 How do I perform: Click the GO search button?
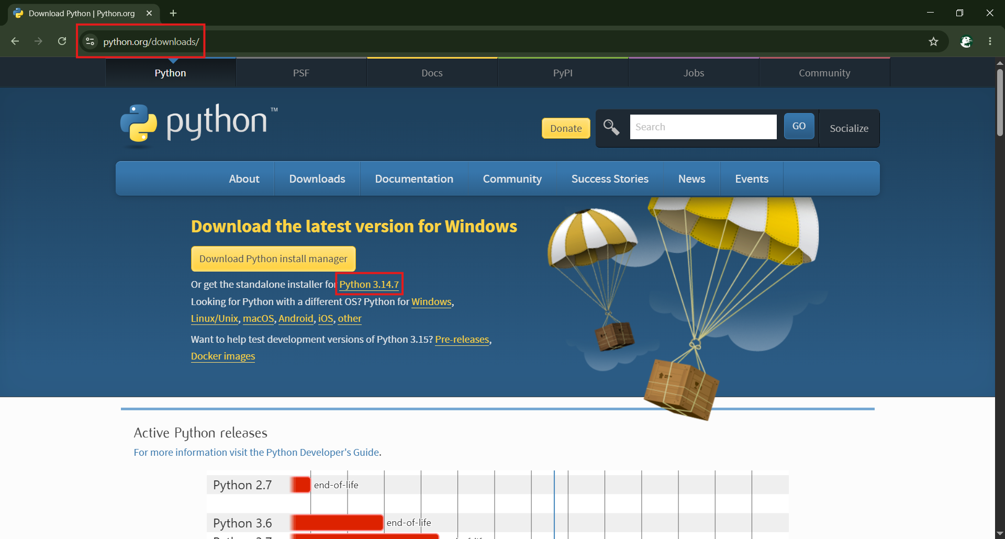click(799, 126)
